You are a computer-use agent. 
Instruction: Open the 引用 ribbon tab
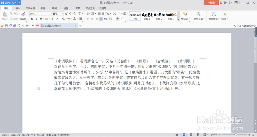43,8
